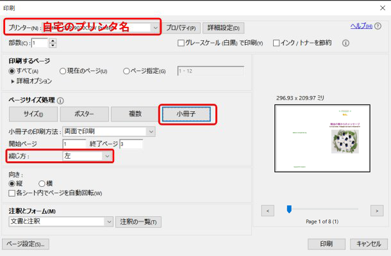Screen dimensions: 391x256
Task: Open 小冊子の印刷方法 dropdown
Action: coord(151,132)
